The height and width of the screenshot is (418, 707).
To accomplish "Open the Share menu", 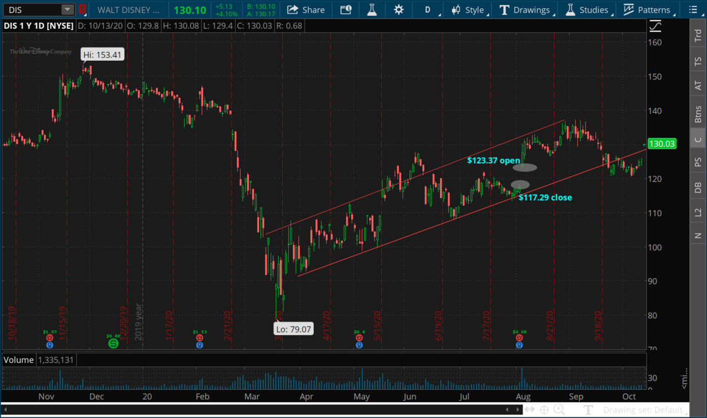I will 306,9.
